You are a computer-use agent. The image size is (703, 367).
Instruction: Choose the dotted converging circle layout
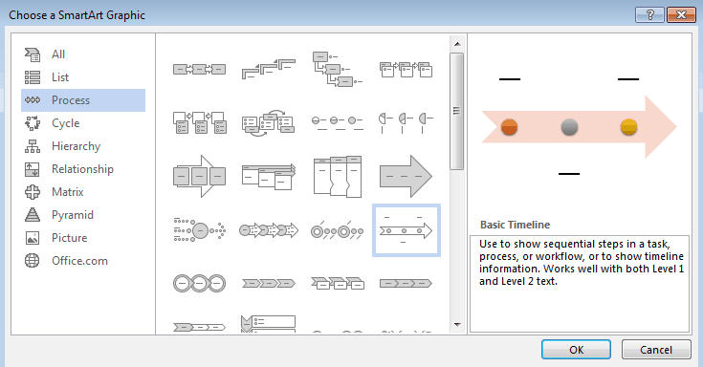pyautogui.click(x=200, y=230)
